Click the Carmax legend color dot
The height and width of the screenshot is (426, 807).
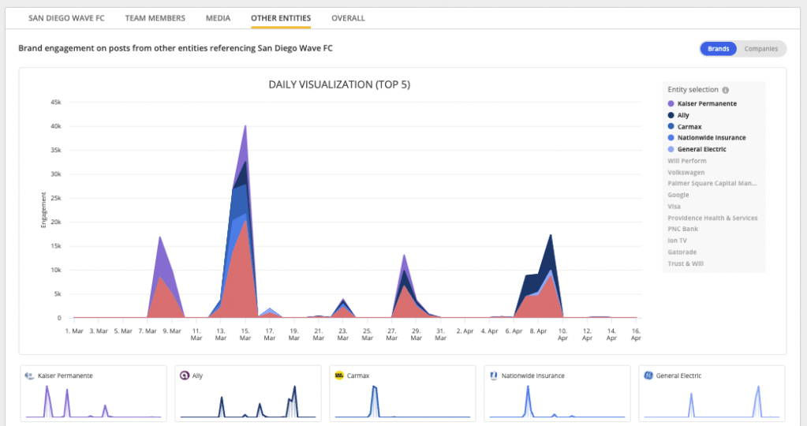coord(671,126)
